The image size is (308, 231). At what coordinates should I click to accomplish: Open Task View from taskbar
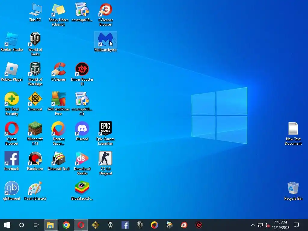(x=36, y=225)
